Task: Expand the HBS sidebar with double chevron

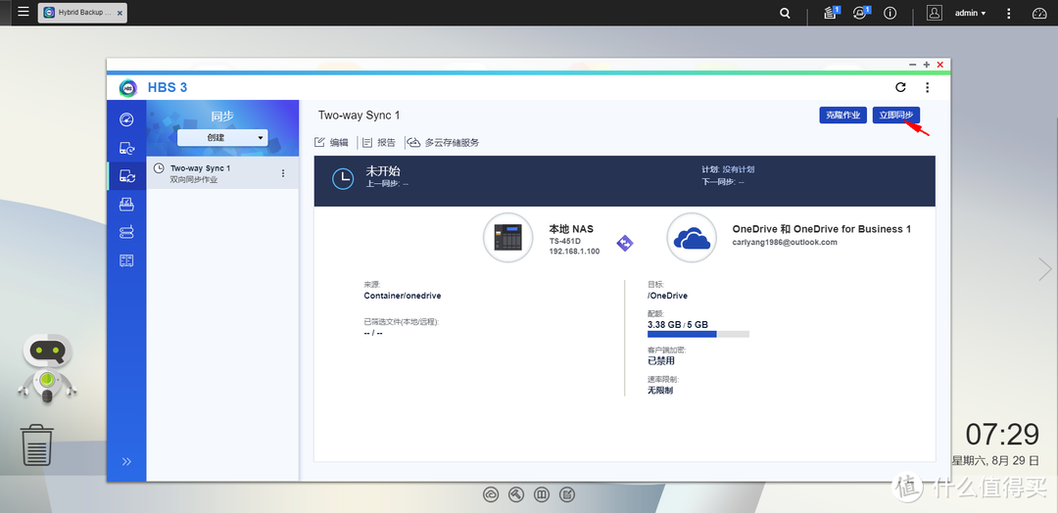Action: click(126, 462)
